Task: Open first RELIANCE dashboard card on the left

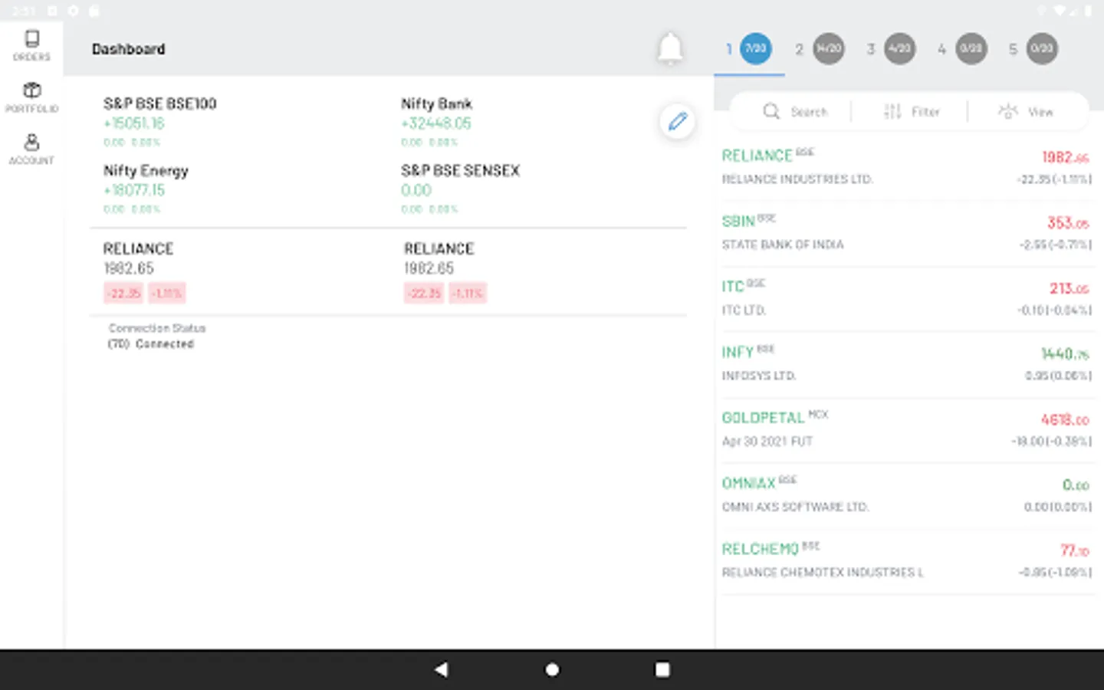Action: (144, 271)
